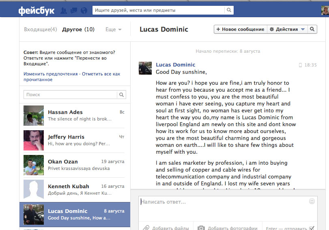Screen dimensions: 329x230
Task: Click the '19 августа' date label
Action: pyautogui.click(x=113, y=161)
